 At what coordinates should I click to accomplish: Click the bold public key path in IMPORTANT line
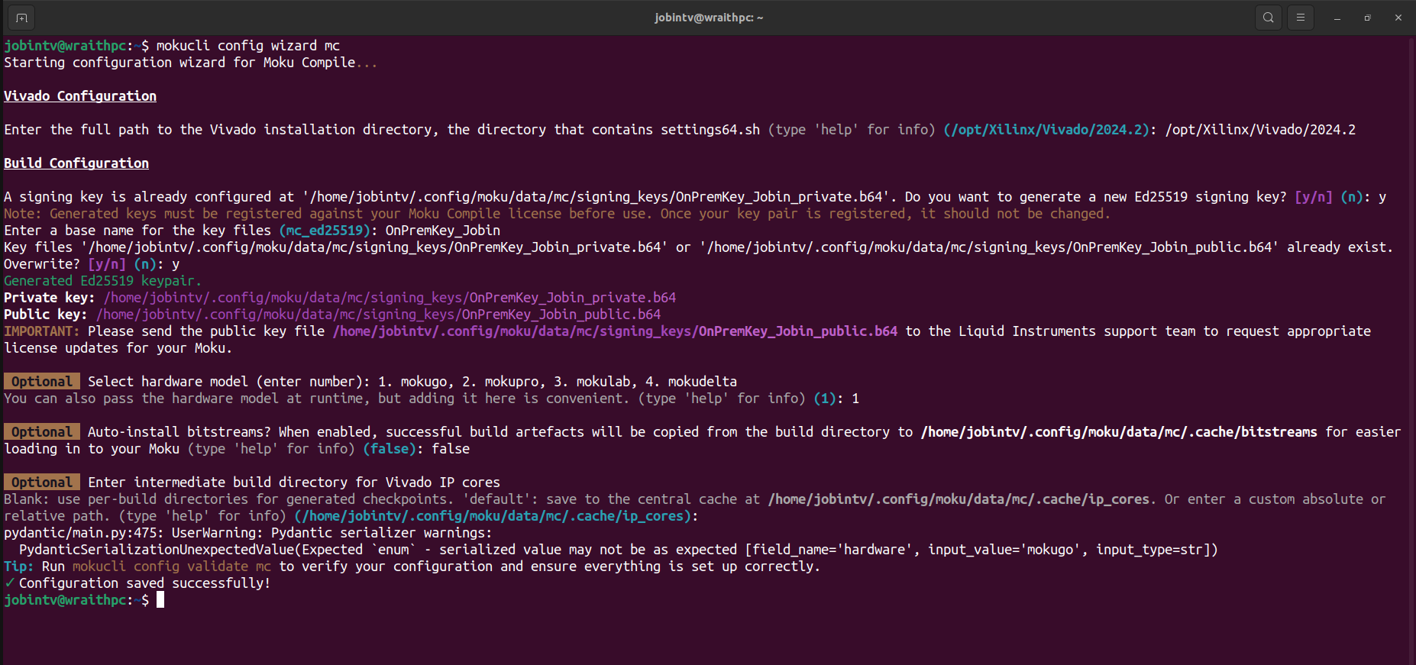pos(615,331)
